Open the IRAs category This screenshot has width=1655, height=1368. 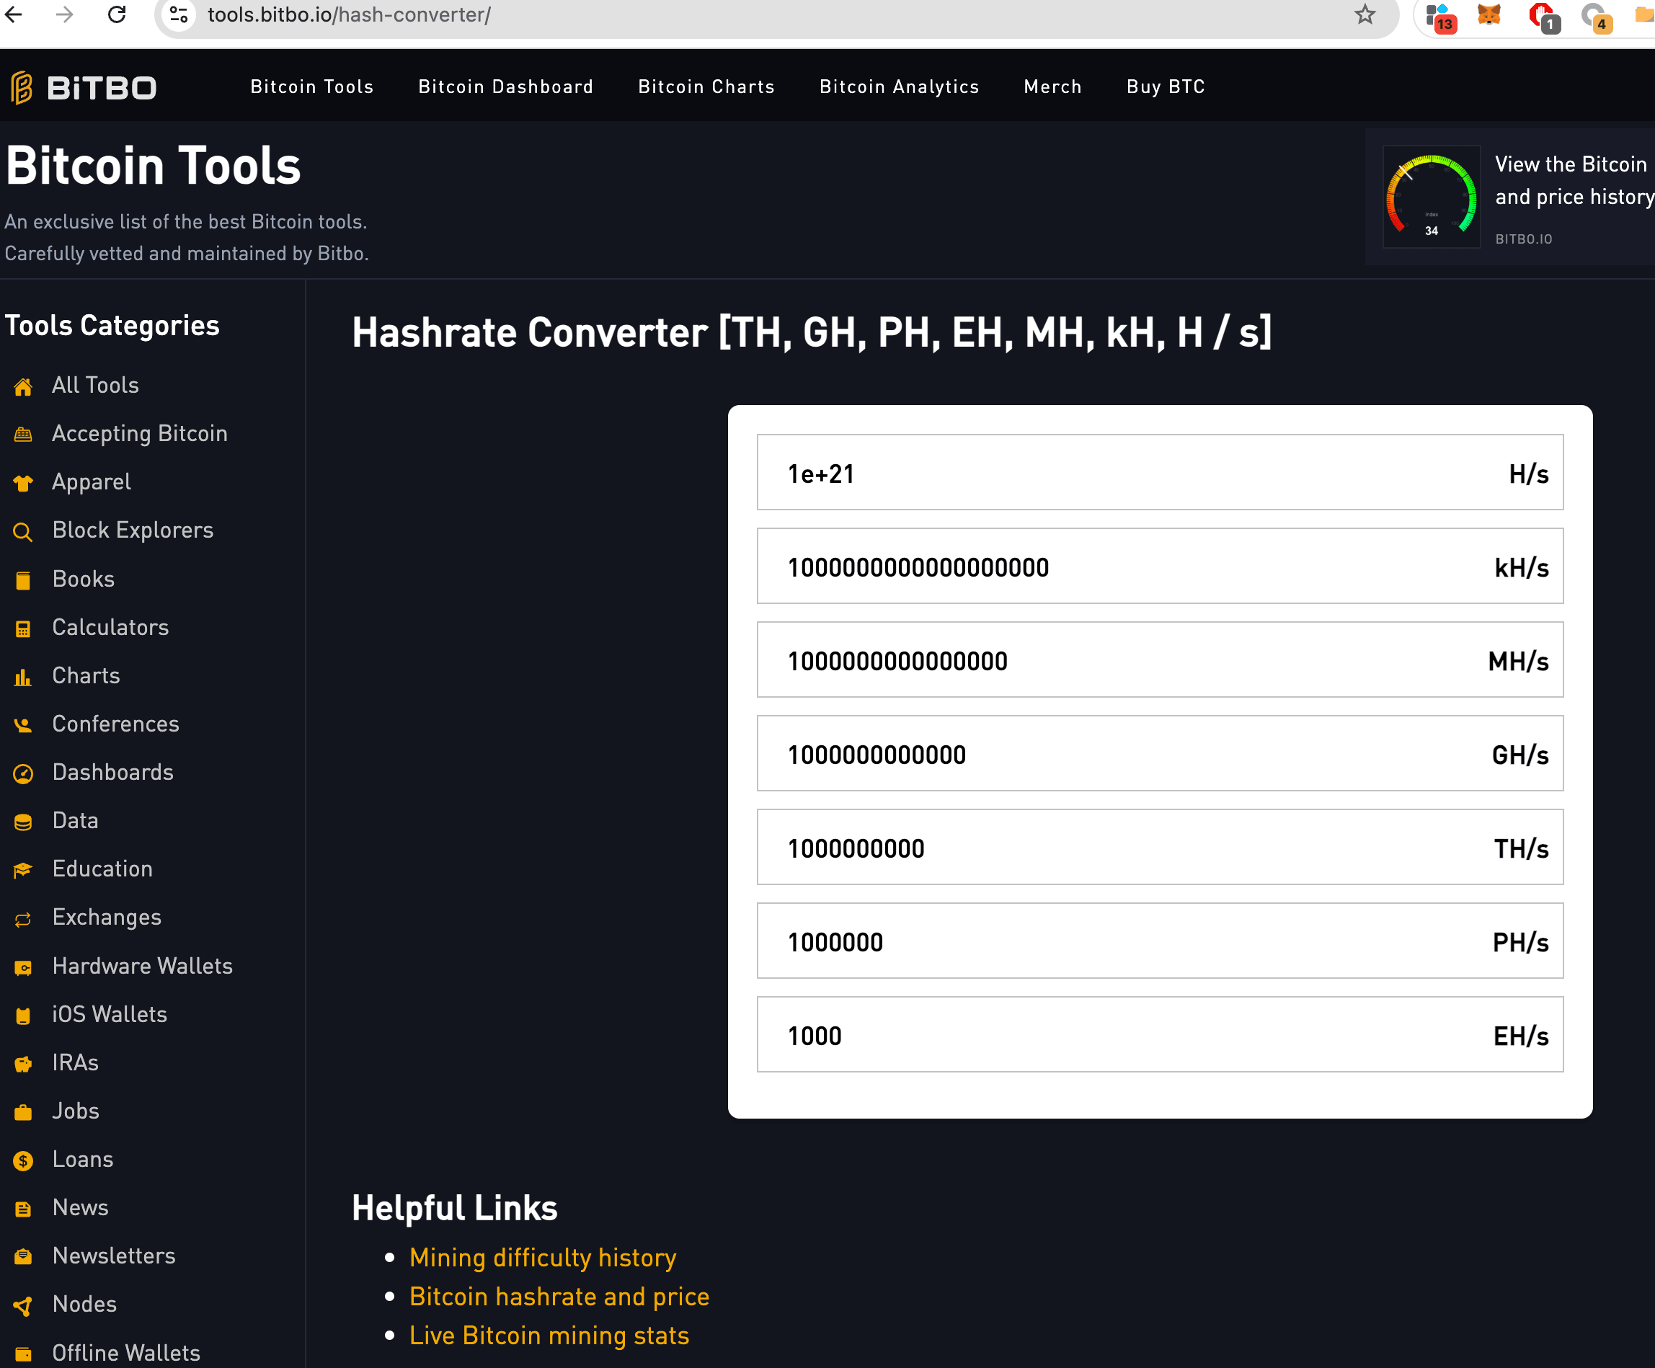(76, 1063)
